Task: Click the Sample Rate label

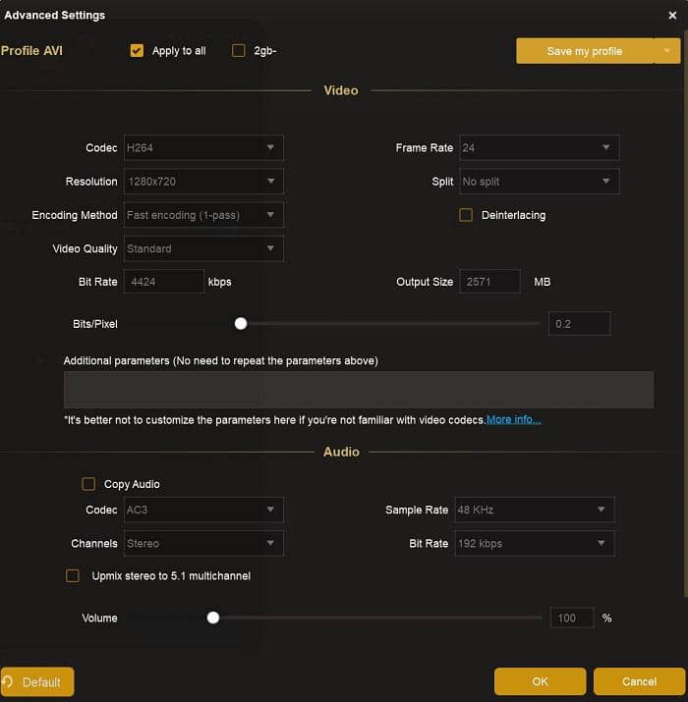Action: [417, 510]
